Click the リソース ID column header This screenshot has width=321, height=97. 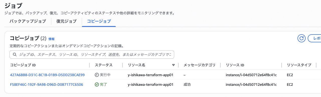[235, 65]
